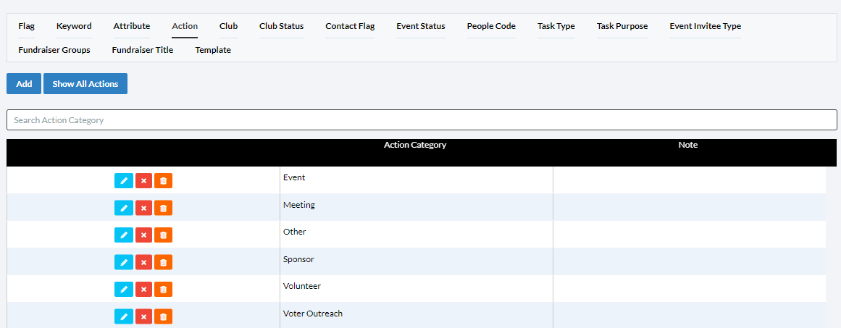Select the People Code tab

(491, 26)
